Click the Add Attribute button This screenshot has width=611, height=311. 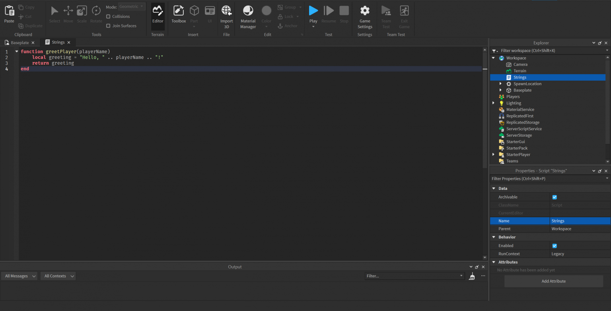pos(553,281)
